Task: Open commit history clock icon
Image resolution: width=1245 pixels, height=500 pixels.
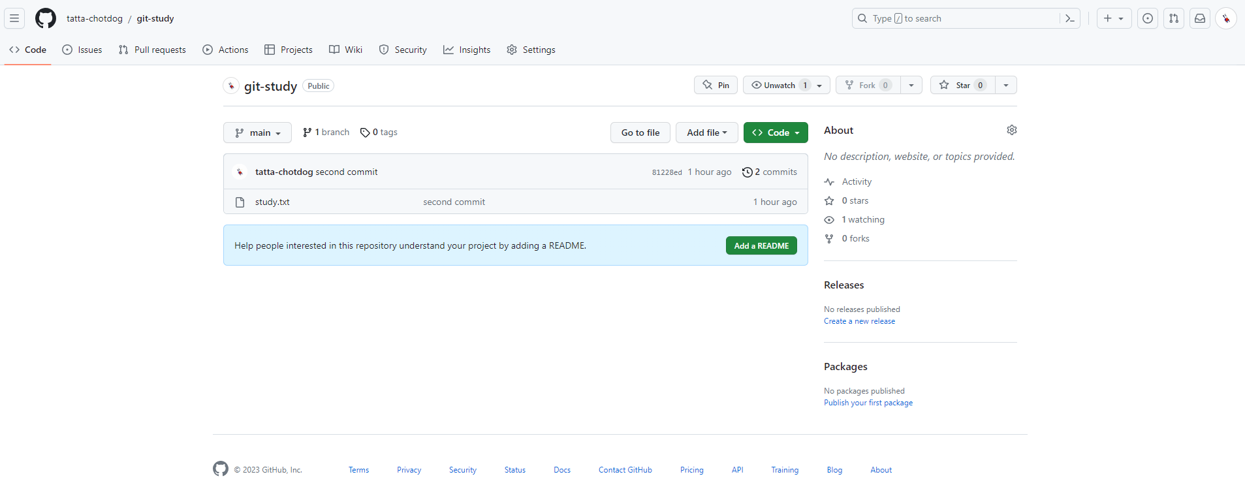Action: click(x=747, y=172)
